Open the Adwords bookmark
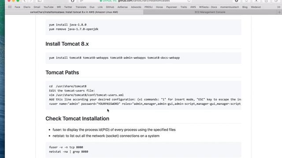Image resolution: width=282 pixels, height=158 pixels. pyautogui.click(x=136, y=7)
